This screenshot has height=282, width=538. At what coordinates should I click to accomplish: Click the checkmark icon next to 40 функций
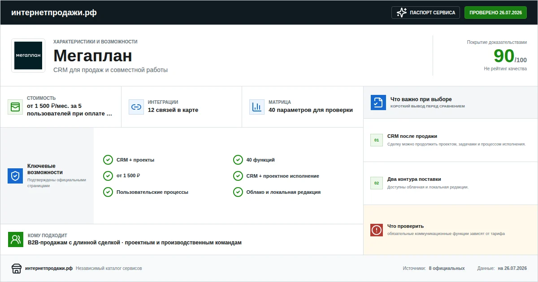point(238,160)
